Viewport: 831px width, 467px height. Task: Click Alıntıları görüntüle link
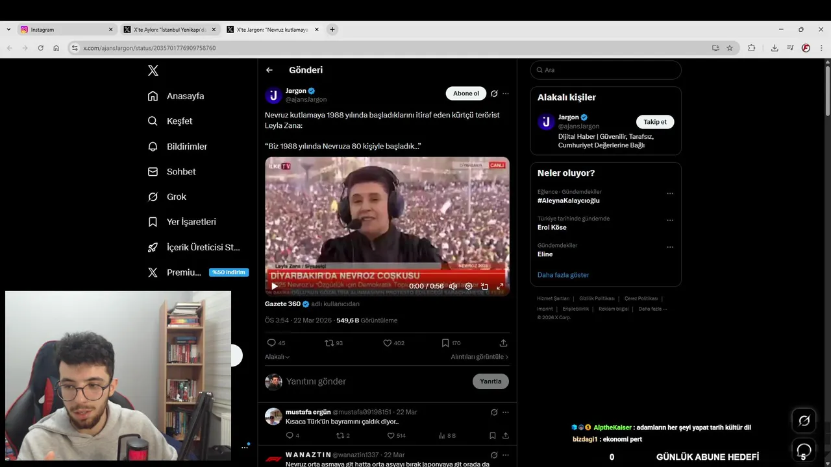click(480, 357)
